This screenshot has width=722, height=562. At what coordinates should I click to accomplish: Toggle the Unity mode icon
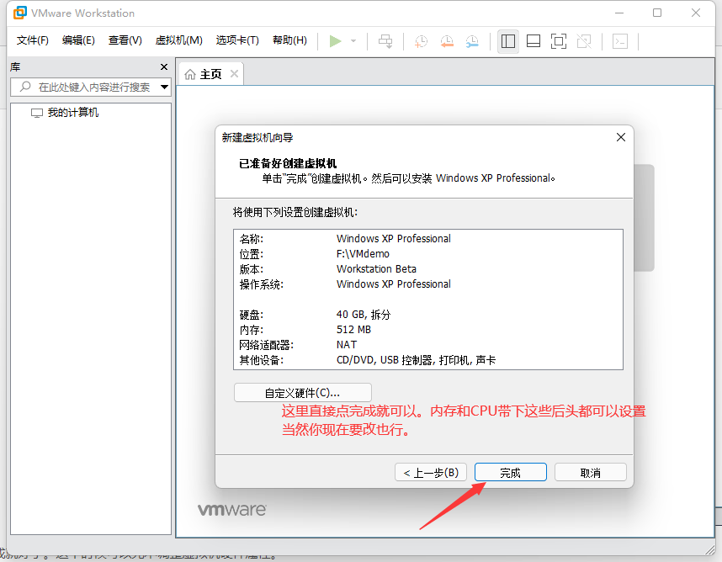[x=585, y=40]
